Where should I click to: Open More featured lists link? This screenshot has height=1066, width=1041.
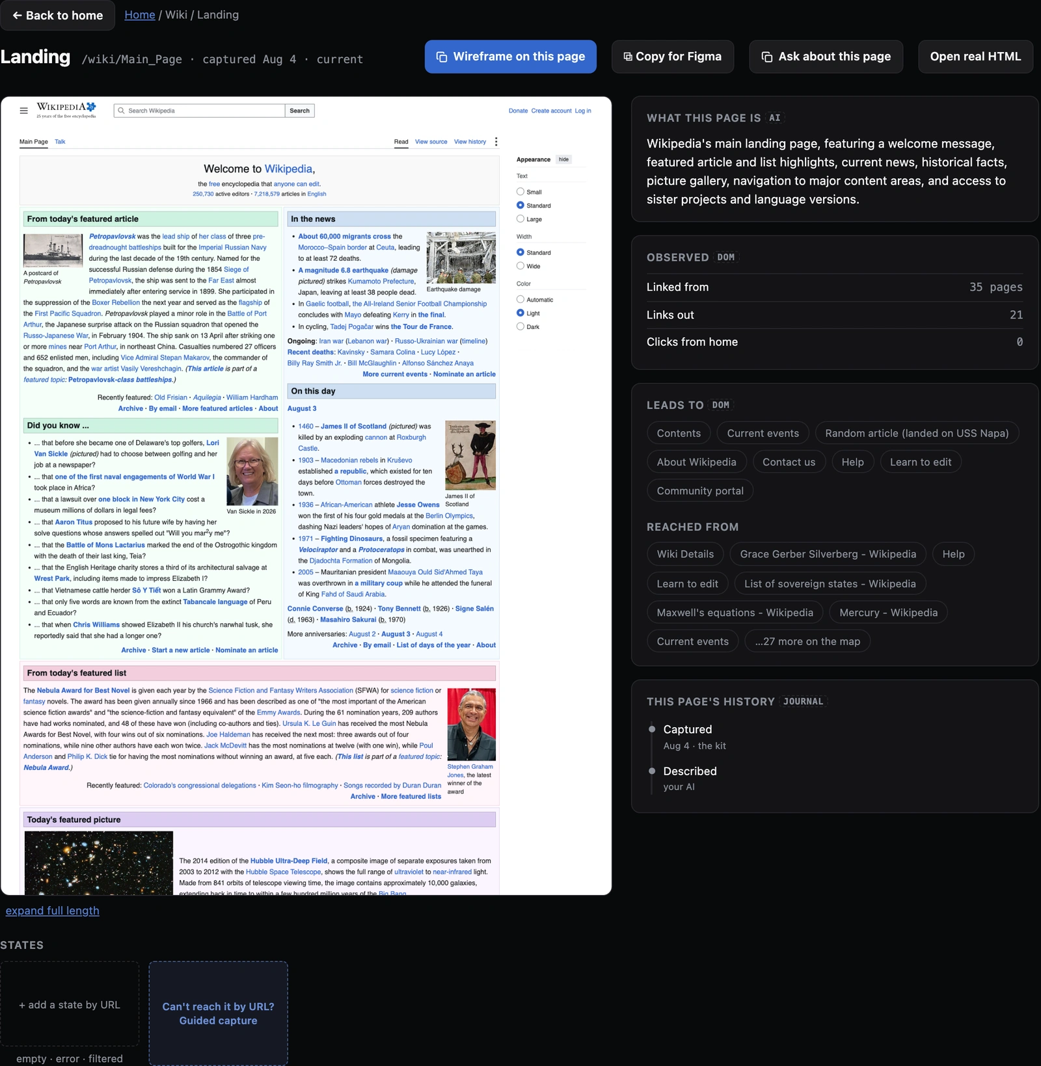(411, 796)
